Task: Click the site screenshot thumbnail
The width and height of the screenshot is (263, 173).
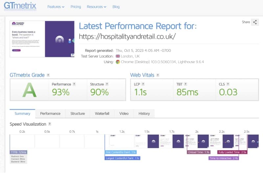Action: pos(42,39)
